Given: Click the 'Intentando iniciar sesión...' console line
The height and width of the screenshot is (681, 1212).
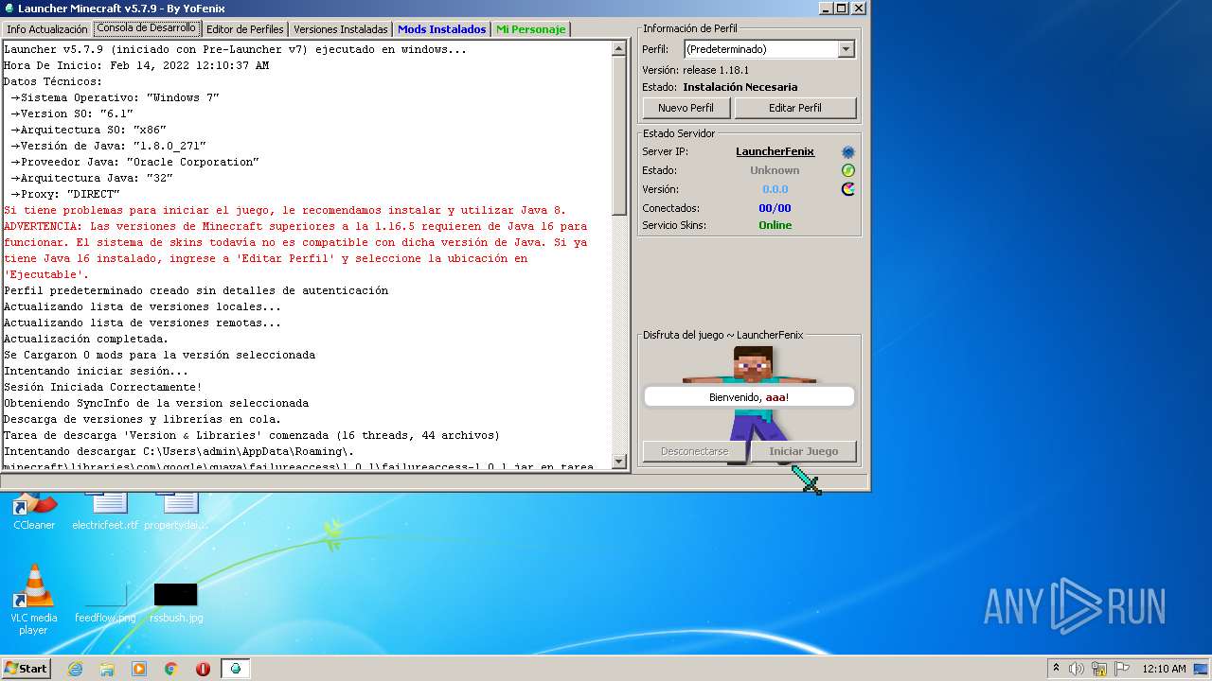Looking at the screenshot, I should click(x=97, y=371).
